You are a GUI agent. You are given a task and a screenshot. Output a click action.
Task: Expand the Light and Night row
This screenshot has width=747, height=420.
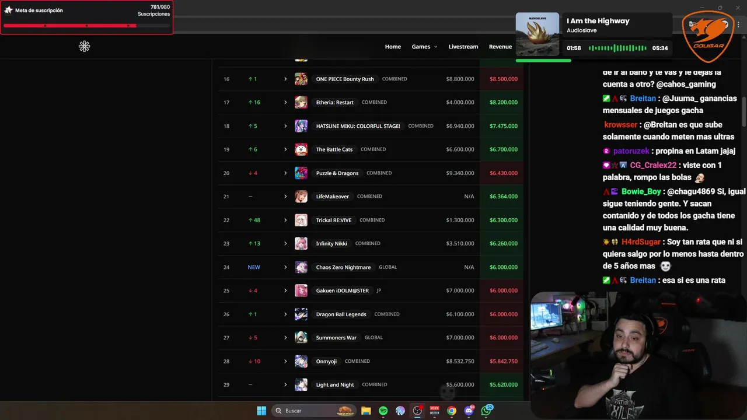(285, 384)
